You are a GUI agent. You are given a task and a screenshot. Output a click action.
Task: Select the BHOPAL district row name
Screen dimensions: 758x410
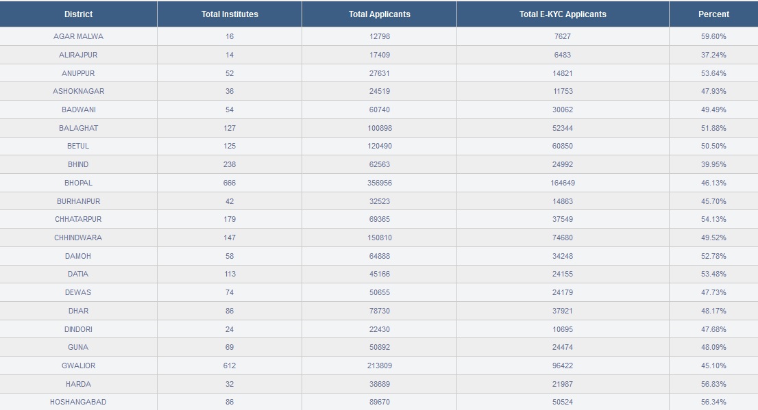pyautogui.click(x=78, y=183)
